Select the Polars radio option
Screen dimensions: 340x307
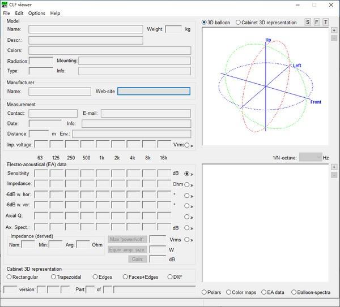click(x=205, y=292)
